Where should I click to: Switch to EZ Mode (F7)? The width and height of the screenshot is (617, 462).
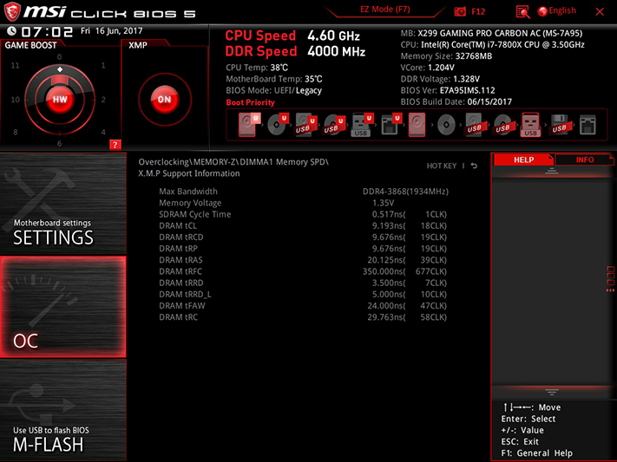pyautogui.click(x=385, y=10)
